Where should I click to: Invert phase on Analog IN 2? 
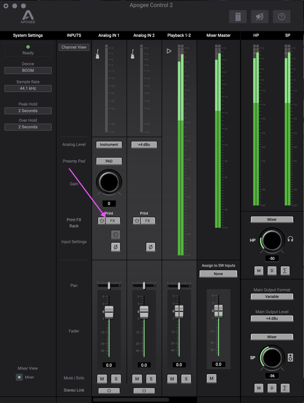151,247
